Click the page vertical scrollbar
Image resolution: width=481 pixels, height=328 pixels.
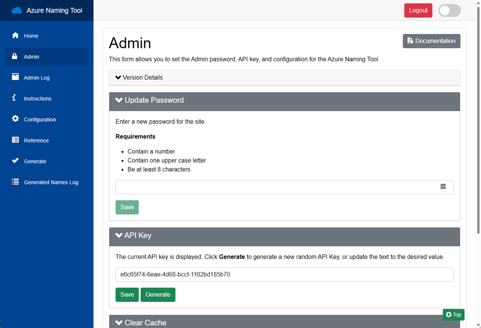[x=479, y=120]
